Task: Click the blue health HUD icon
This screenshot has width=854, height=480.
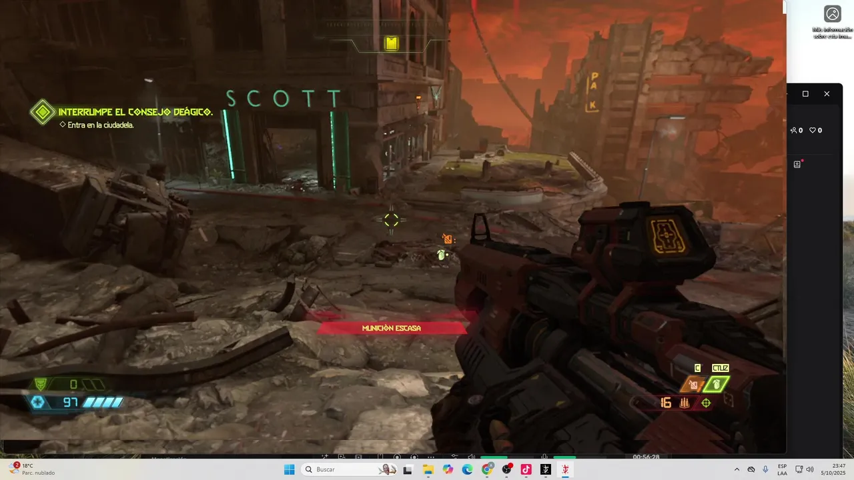Action: (38, 402)
